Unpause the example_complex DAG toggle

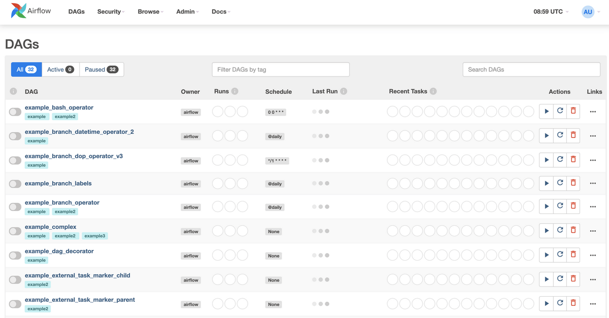click(15, 232)
